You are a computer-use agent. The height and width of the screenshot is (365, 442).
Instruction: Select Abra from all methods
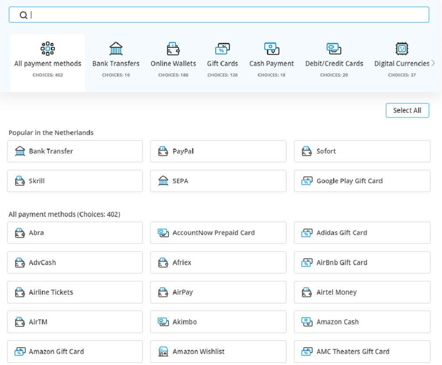pos(75,233)
